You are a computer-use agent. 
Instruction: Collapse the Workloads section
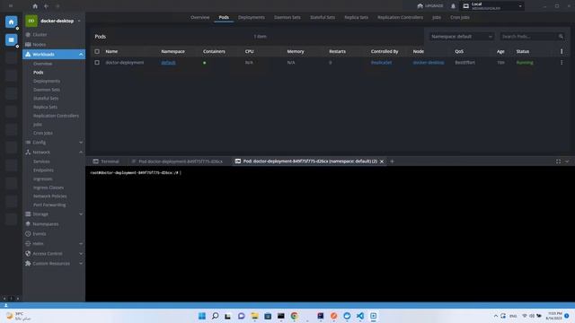(81, 54)
